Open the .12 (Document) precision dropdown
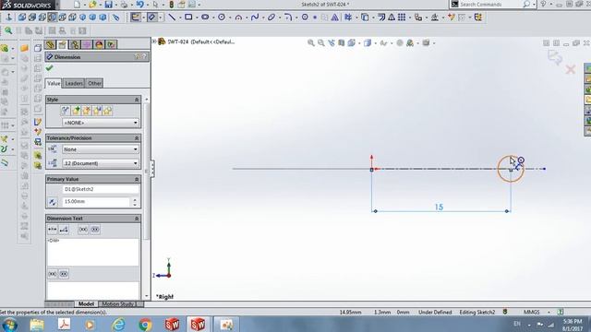The width and height of the screenshot is (591, 332). [101, 163]
